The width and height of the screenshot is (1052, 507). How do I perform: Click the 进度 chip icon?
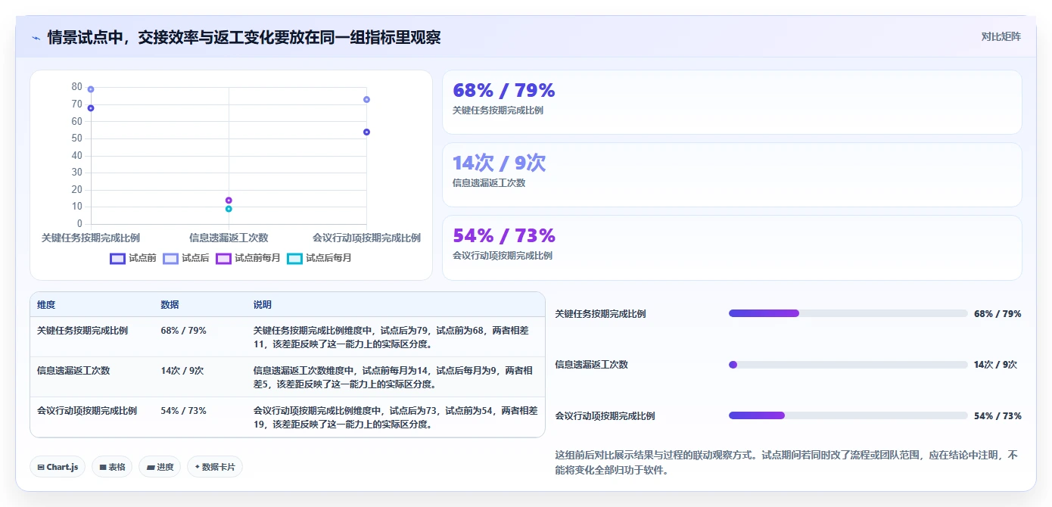[x=151, y=468]
